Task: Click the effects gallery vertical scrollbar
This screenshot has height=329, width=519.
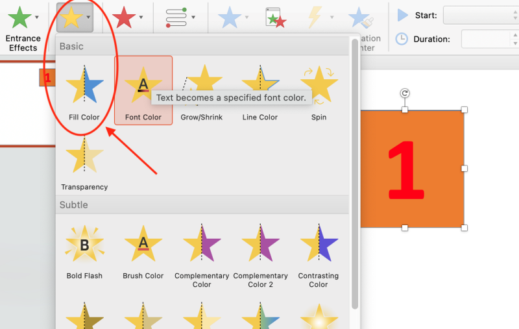Action: [354, 174]
